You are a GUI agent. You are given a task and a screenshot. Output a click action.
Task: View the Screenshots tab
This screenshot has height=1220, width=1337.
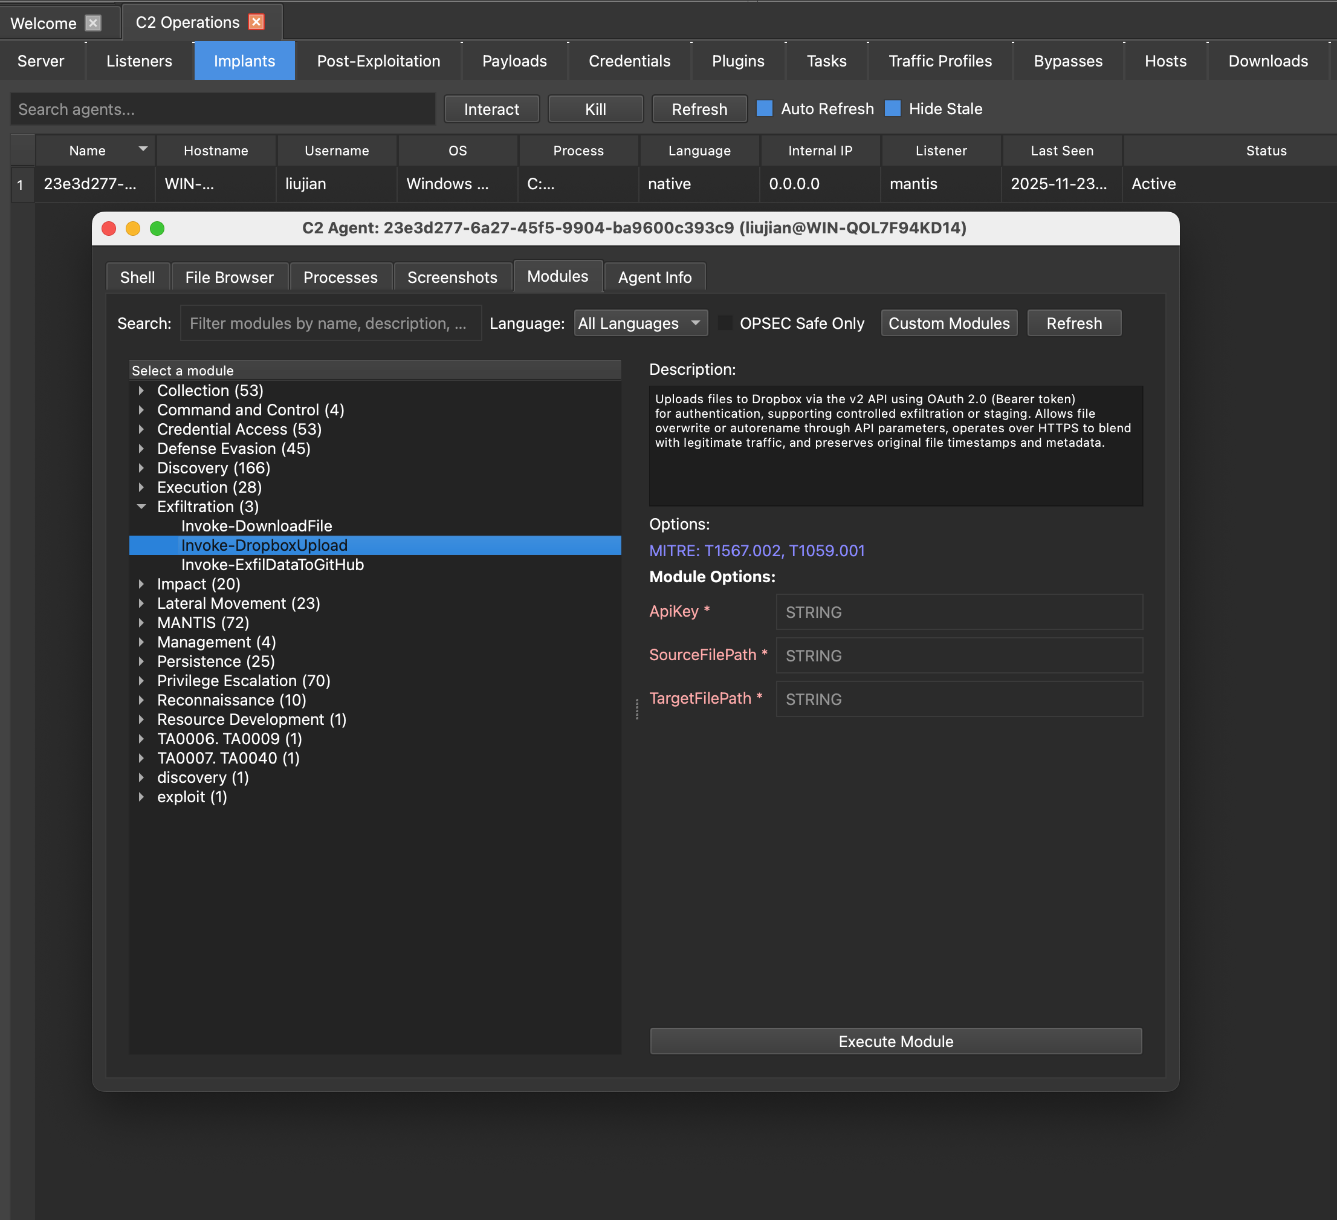point(452,277)
